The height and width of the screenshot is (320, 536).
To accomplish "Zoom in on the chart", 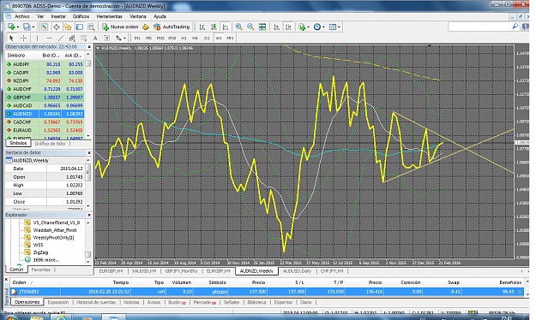I will point(239,27).
